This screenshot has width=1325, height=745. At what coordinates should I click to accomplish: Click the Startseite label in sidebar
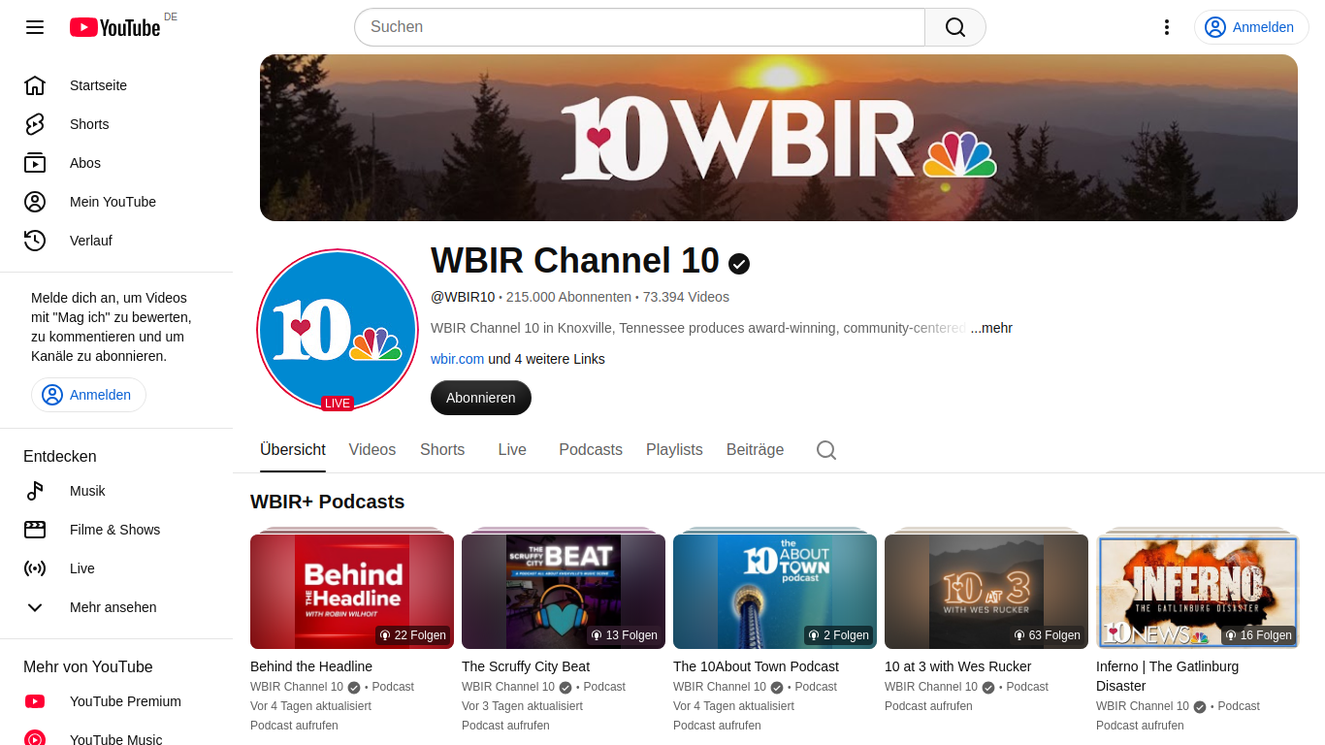coord(98,85)
